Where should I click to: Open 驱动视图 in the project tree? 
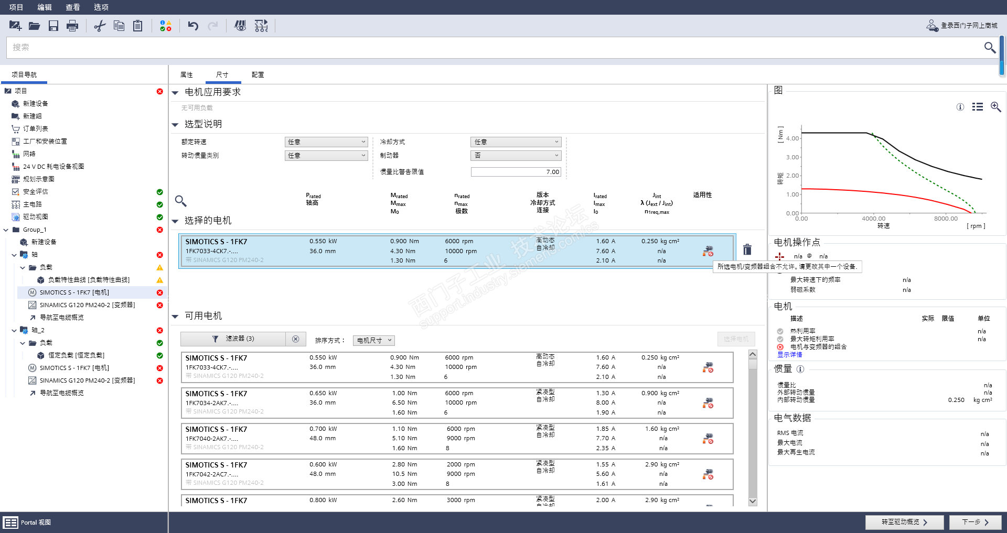pos(36,217)
